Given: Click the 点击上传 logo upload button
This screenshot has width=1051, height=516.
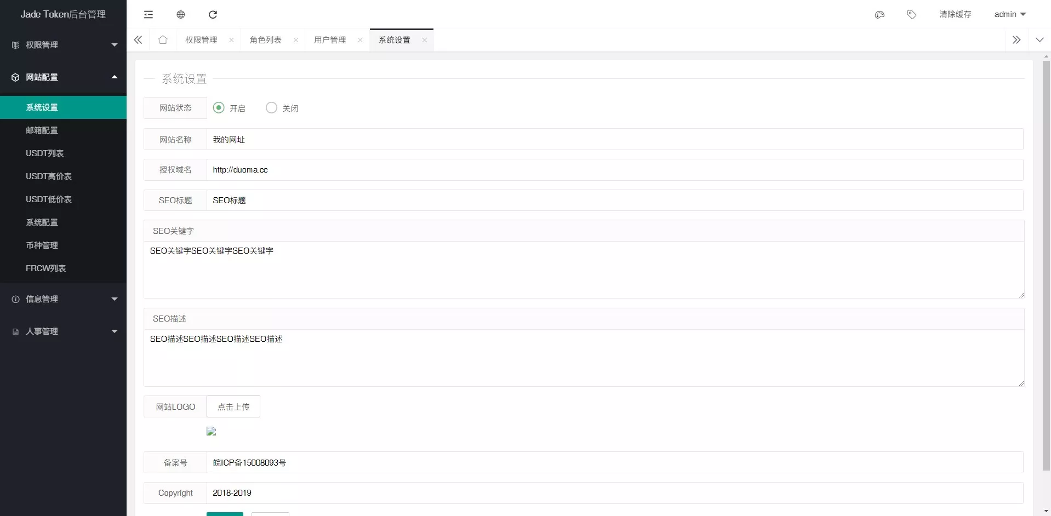Looking at the screenshot, I should tap(233, 406).
